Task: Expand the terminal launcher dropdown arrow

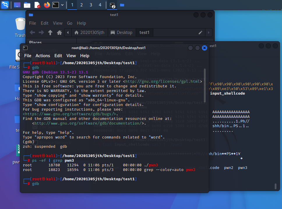Action: tap(62, 5)
